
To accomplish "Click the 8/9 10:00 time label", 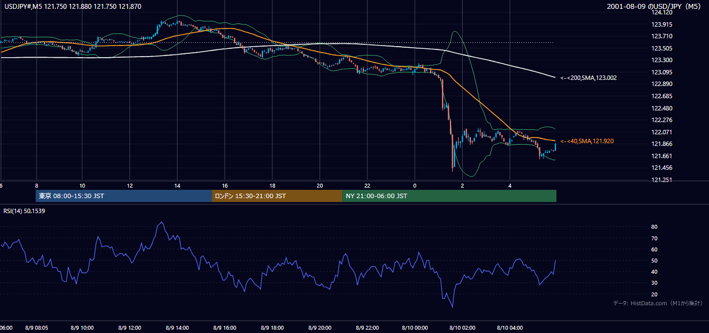I will pos(83,327).
